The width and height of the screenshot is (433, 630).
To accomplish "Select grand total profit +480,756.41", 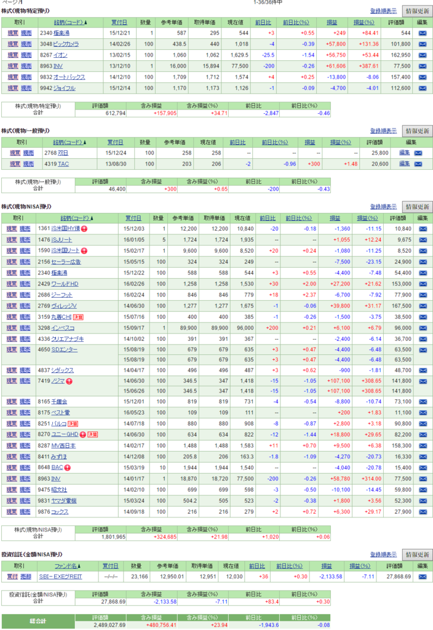I will [x=161, y=625].
